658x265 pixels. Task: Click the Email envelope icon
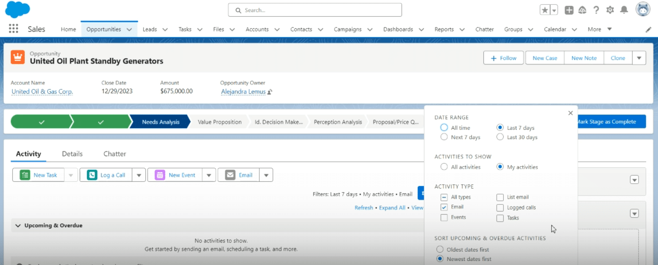(230, 175)
